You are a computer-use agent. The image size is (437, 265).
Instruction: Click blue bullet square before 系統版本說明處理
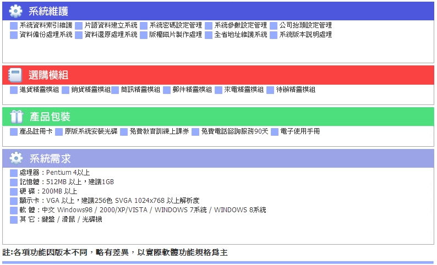coord(274,35)
